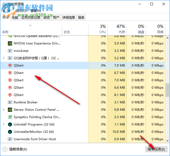
Task: Sort by the CPU column header
Action: click(98, 30)
